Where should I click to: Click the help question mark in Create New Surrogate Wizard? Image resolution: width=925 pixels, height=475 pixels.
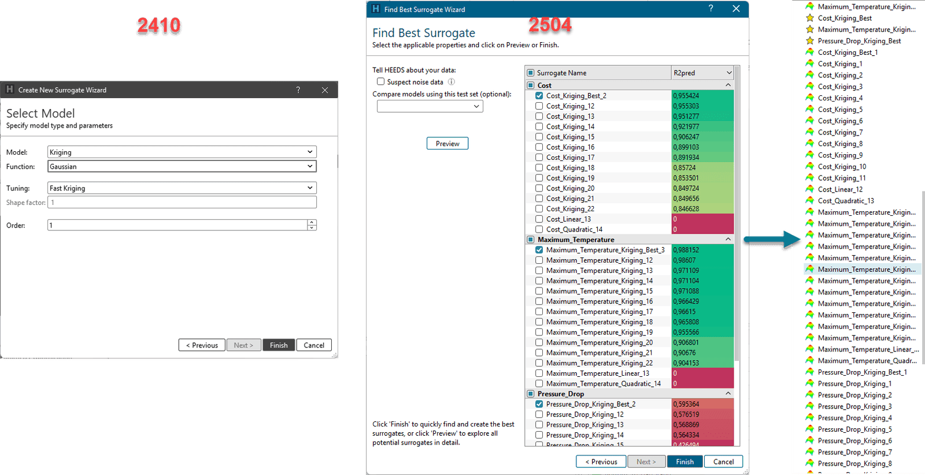pos(298,89)
